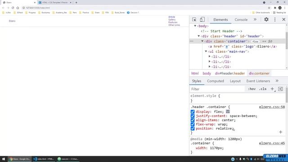
Task: Switch to the Elements tab
Action: tap(220, 19)
